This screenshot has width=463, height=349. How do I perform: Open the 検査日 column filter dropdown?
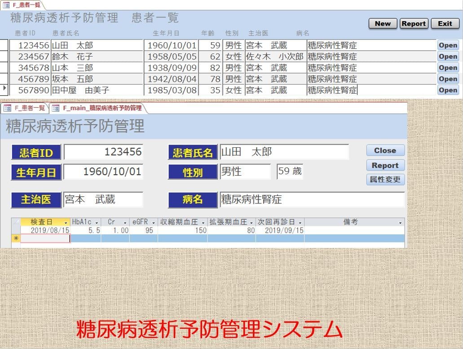coord(66,222)
